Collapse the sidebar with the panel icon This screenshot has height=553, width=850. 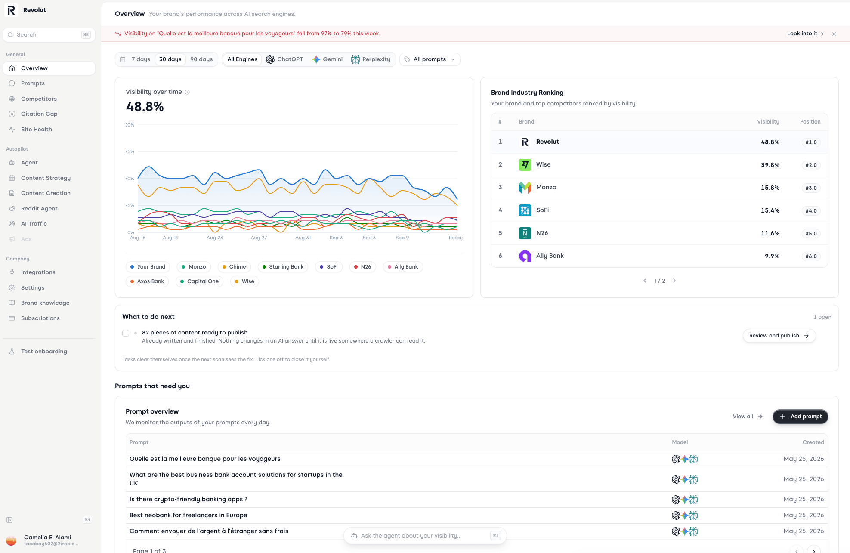pos(9,520)
